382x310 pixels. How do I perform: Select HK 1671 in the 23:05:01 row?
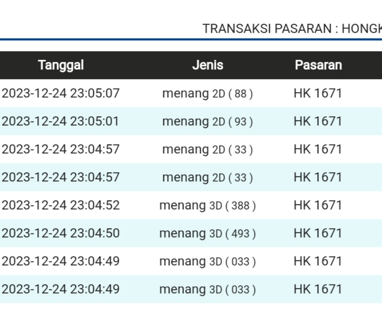click(x=318, y=121)
